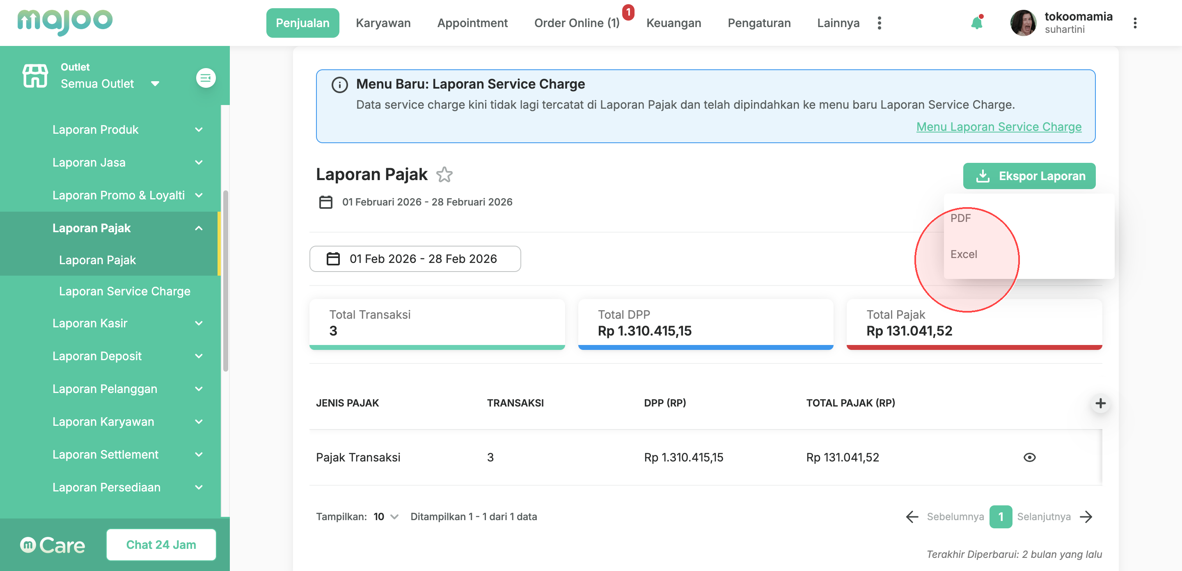The image size is (1182, 571).
Task: Click the outlet store icon
Action: click(35, 76)
